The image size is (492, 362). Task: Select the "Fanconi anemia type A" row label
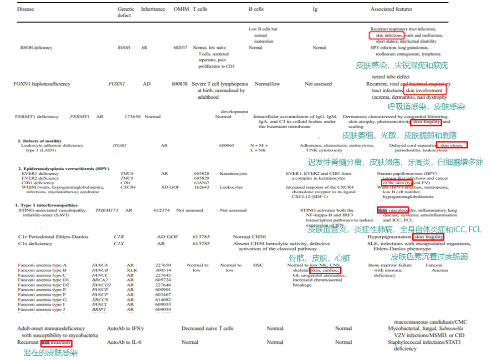click(x=42, y=265)
